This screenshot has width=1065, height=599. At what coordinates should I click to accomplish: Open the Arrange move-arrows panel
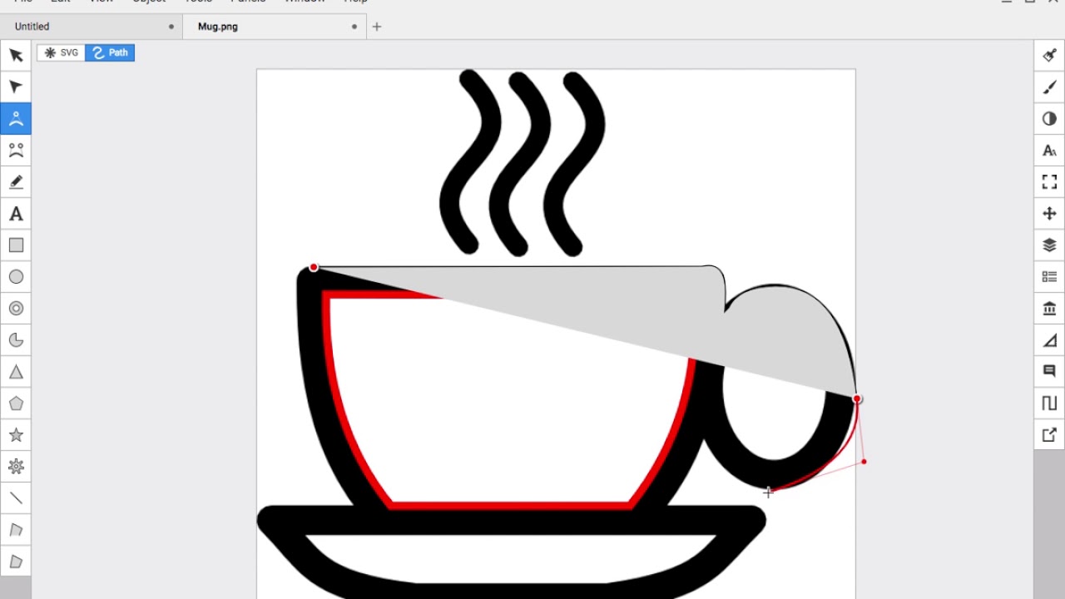[x=1049, y=214]
